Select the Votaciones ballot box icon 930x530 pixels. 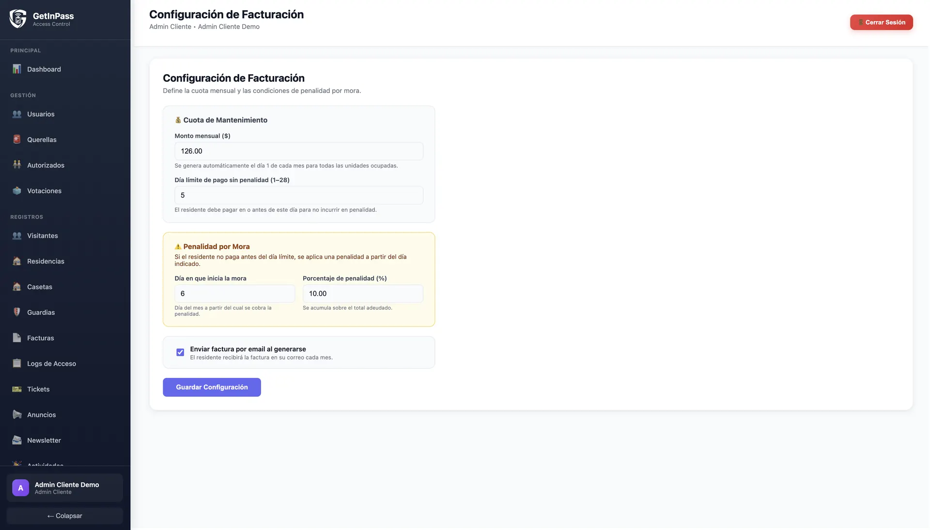click(17, 191)
